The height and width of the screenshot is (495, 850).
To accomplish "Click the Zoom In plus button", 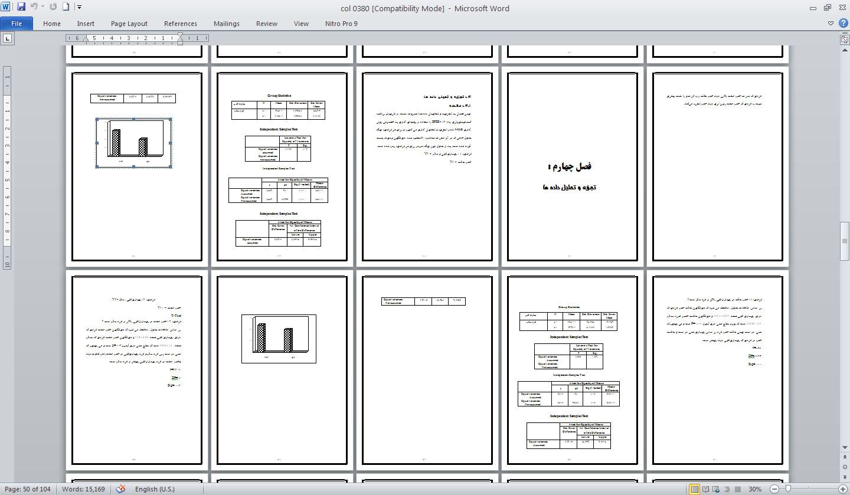I will (x=842, y=489).
